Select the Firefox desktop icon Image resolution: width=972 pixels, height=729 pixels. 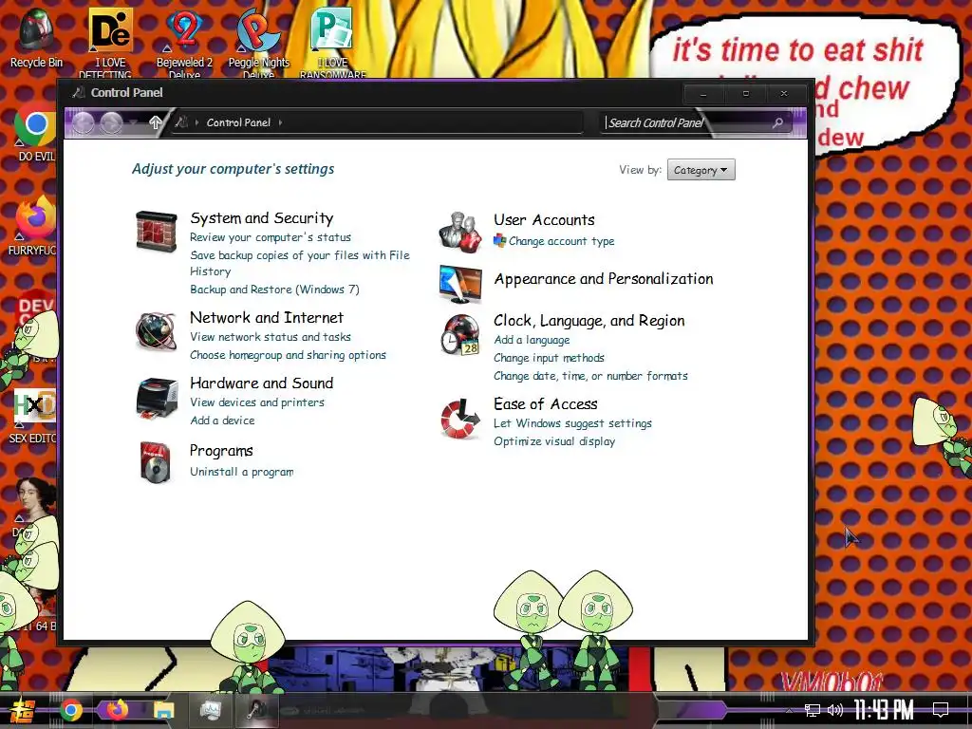[35, 226]
